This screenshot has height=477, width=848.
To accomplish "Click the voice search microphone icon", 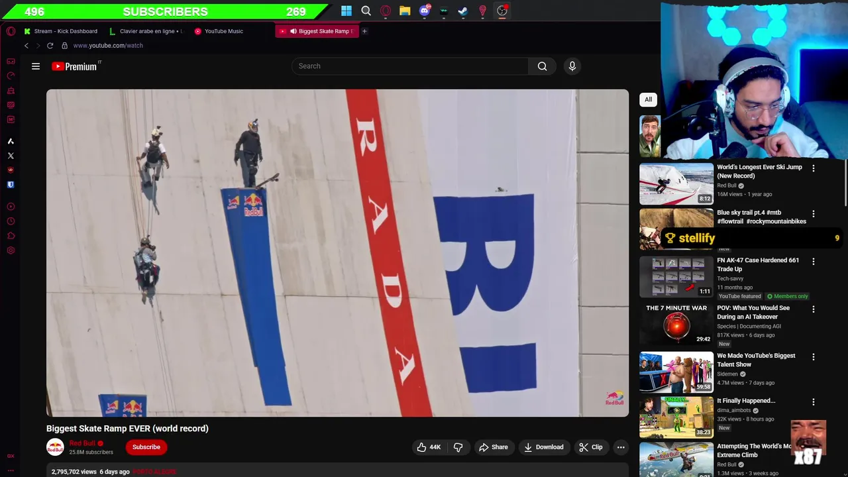I will point(572,66).
